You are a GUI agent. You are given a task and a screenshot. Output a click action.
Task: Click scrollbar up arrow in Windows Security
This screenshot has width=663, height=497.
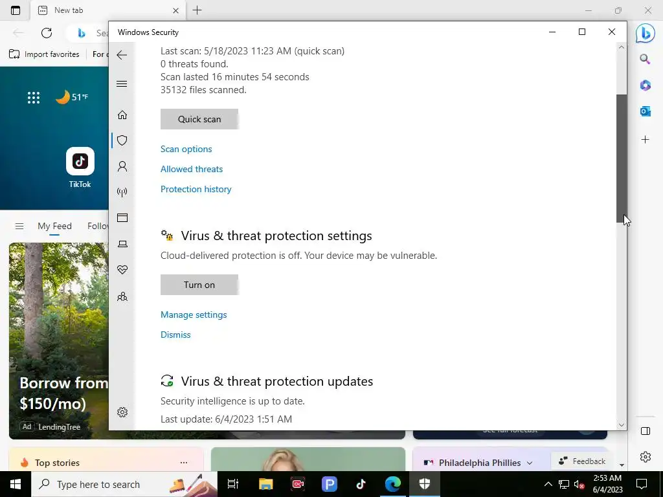point(621,48)
